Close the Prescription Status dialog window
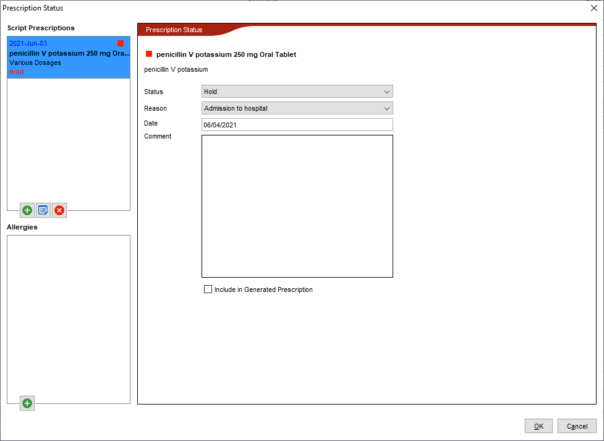Screen dimensions: 604x441 pos(594,8)
